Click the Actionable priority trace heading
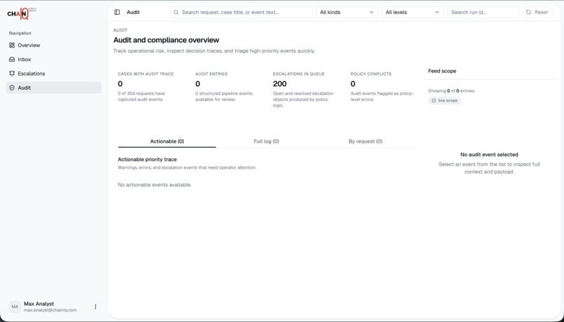Screen dimensions: 564x322 point(147,160)
